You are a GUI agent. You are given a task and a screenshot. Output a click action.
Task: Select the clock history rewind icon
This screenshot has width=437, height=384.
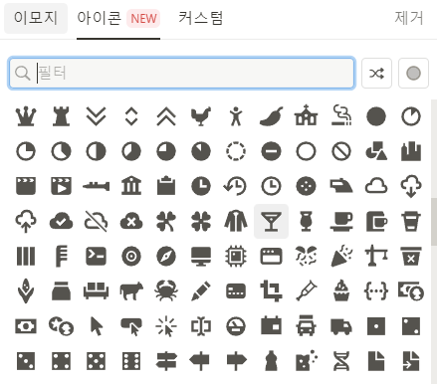pyautogui.click(x=235, y=186)
